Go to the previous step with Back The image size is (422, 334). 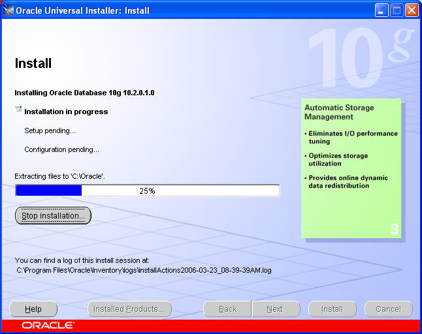(x=227, y=309)
